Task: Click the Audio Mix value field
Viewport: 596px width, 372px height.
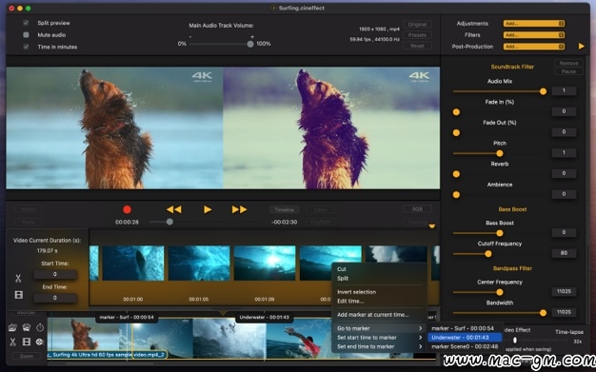Action: (564, 90)
